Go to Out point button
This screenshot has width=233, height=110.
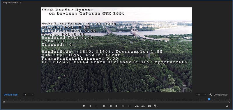(129, 106)
